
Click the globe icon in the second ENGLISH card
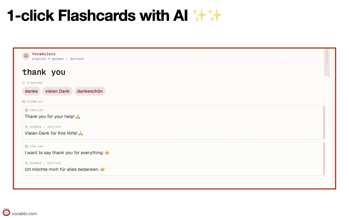[x=26, y=146]
